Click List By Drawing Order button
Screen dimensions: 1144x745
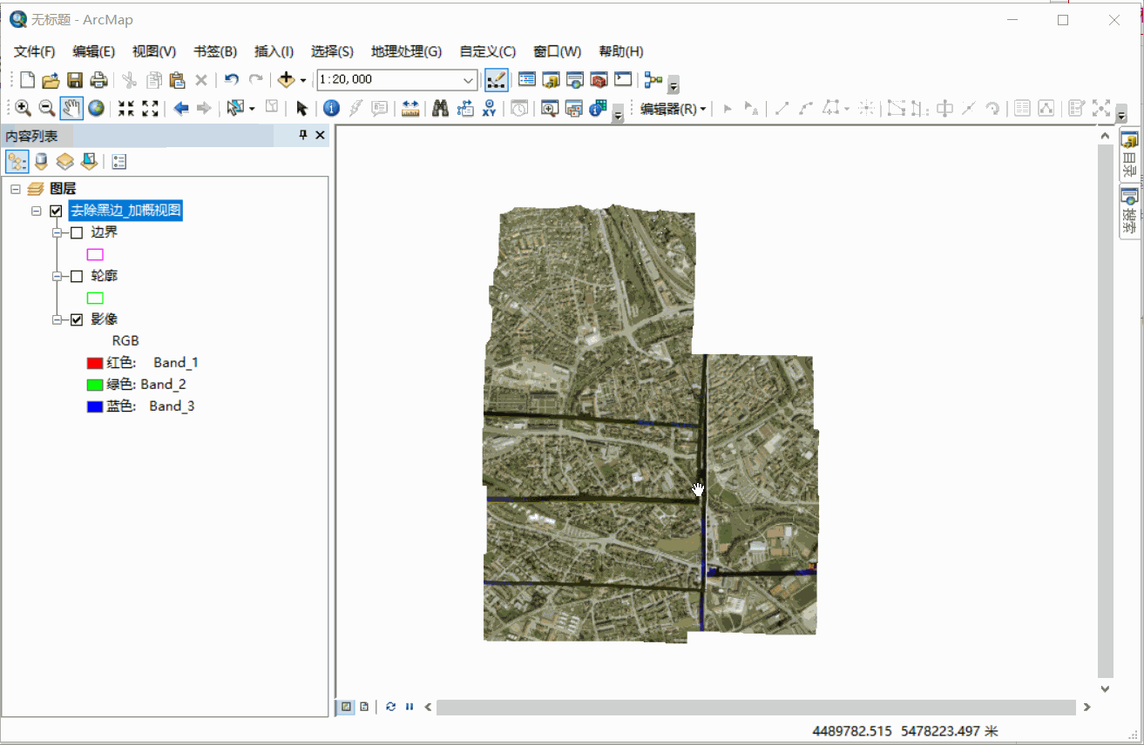(x=17, y=161)
